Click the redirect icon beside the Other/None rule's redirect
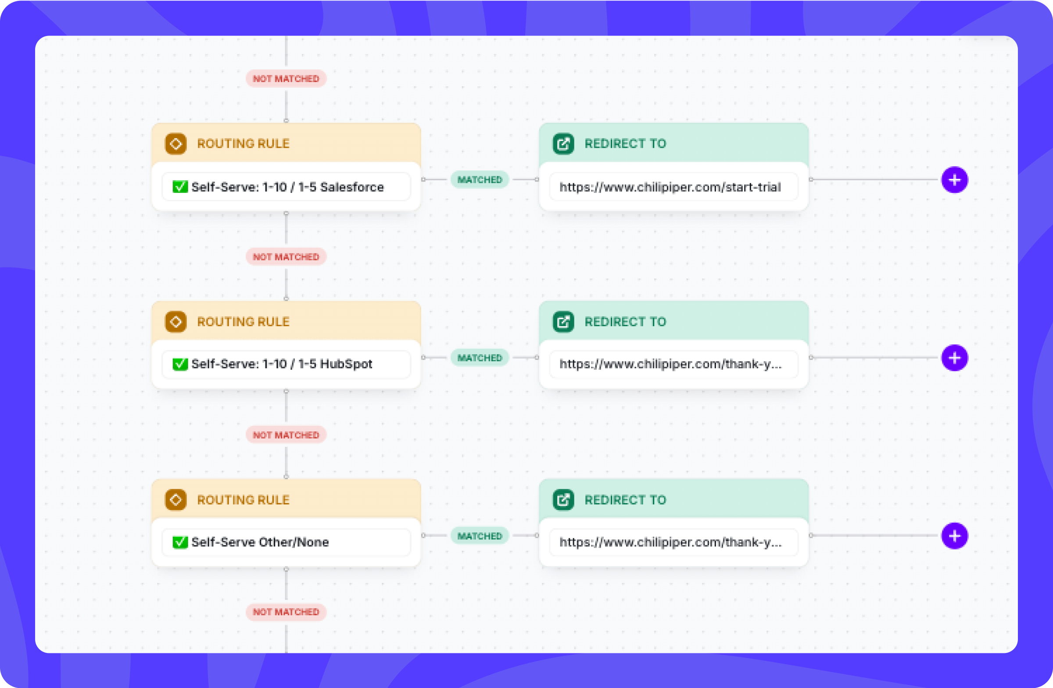 click(x=563, y=499)
